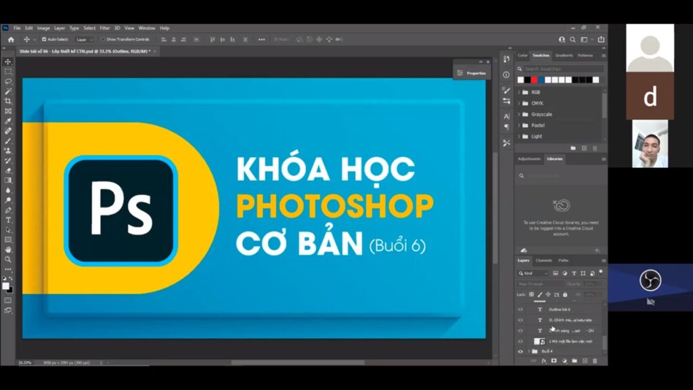This screenshot has height=390, width=693.
Task: Select the Clone Stamp tool
Action: tap(8, 151)
